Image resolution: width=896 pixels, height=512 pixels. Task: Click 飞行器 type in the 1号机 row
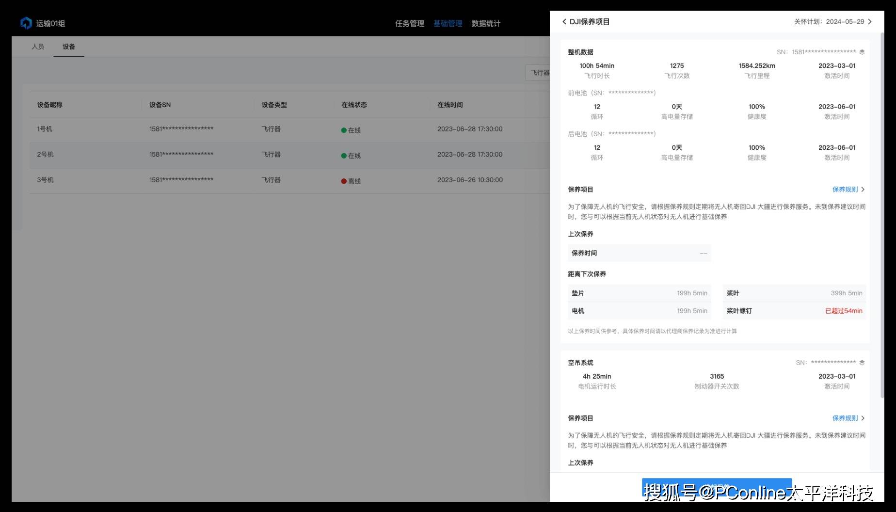tap(271, 129)
